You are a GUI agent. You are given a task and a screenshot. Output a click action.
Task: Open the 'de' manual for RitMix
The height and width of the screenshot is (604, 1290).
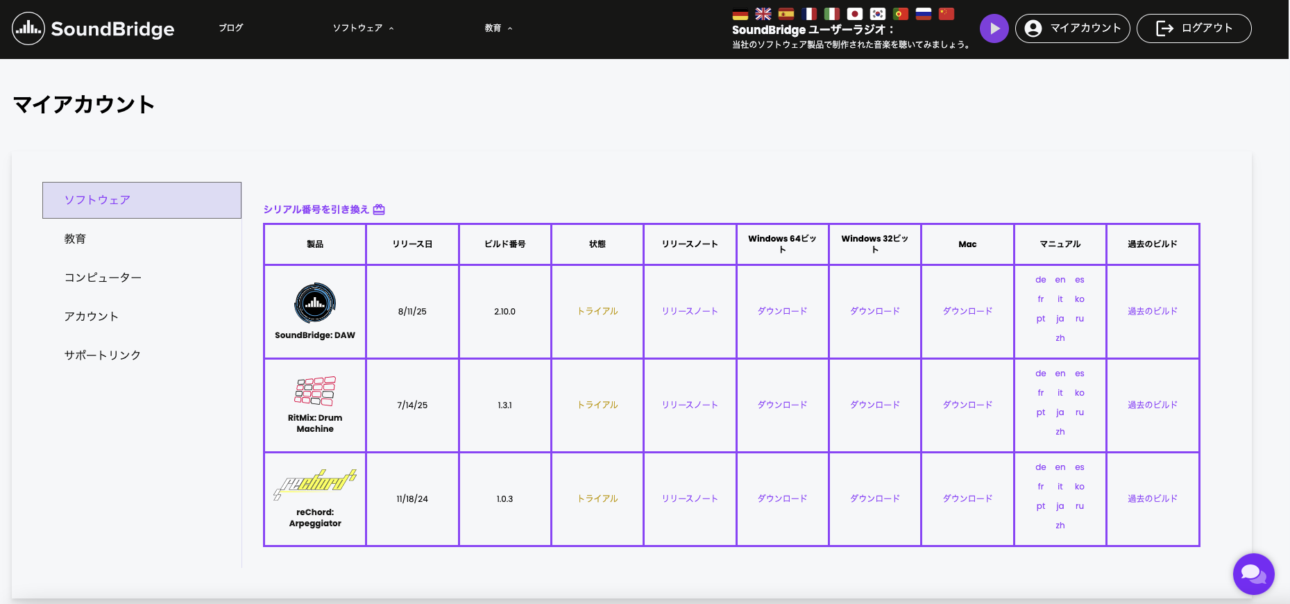click(x=1041, y=374)
